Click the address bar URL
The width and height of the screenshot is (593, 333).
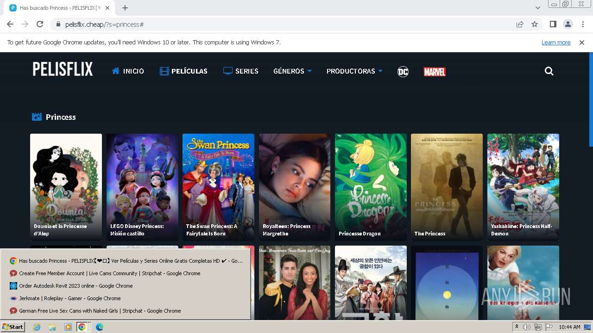point(104,25)
